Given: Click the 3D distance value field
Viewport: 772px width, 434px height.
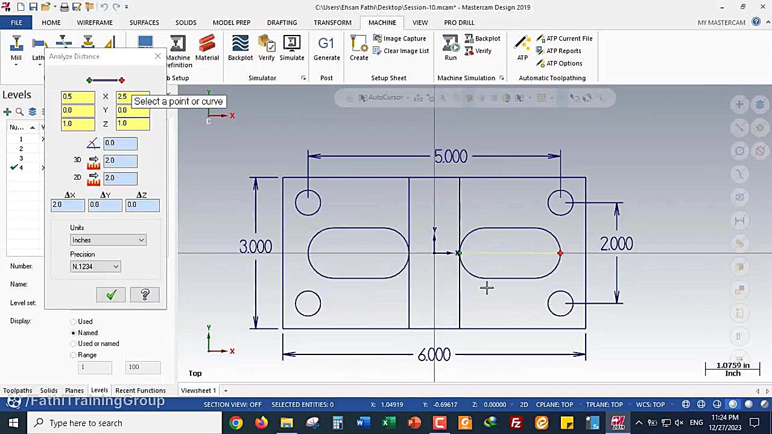Looking at the screenshot, I should point(120,160).
